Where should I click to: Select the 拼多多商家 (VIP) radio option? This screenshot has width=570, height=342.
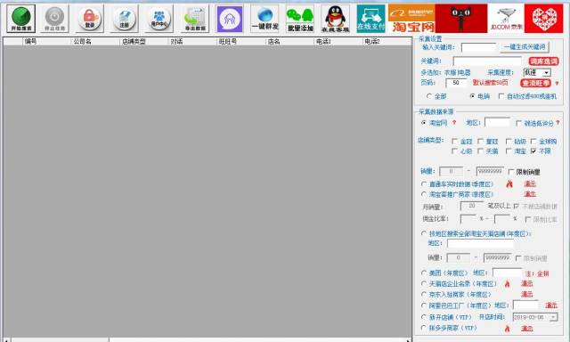[x=424, y=328]
